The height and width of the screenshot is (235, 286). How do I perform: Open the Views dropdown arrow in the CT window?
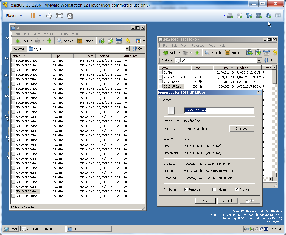pyautogui.click(x=144, y=41)
